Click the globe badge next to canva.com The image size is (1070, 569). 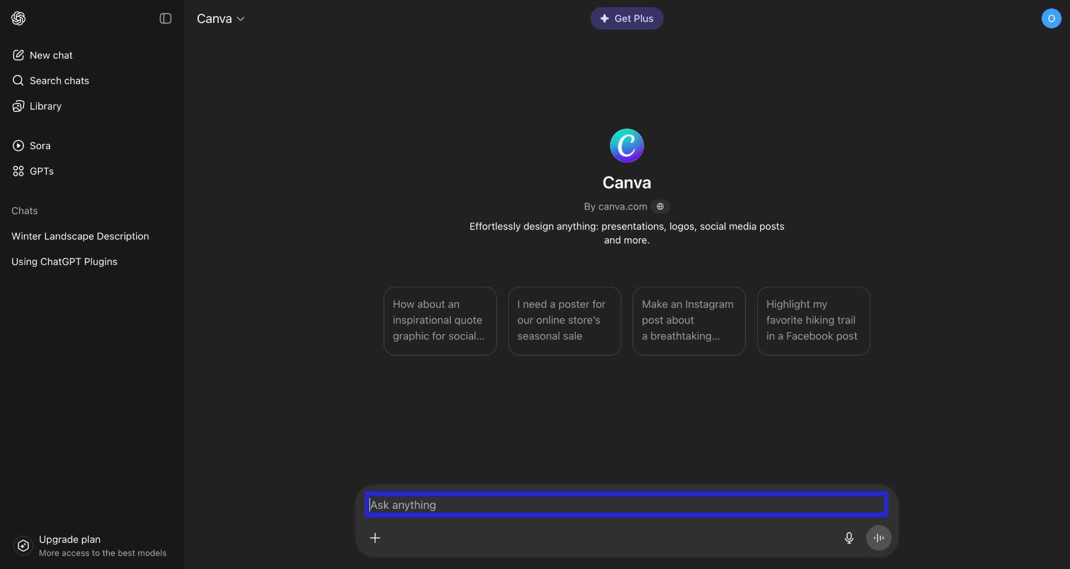660,207
